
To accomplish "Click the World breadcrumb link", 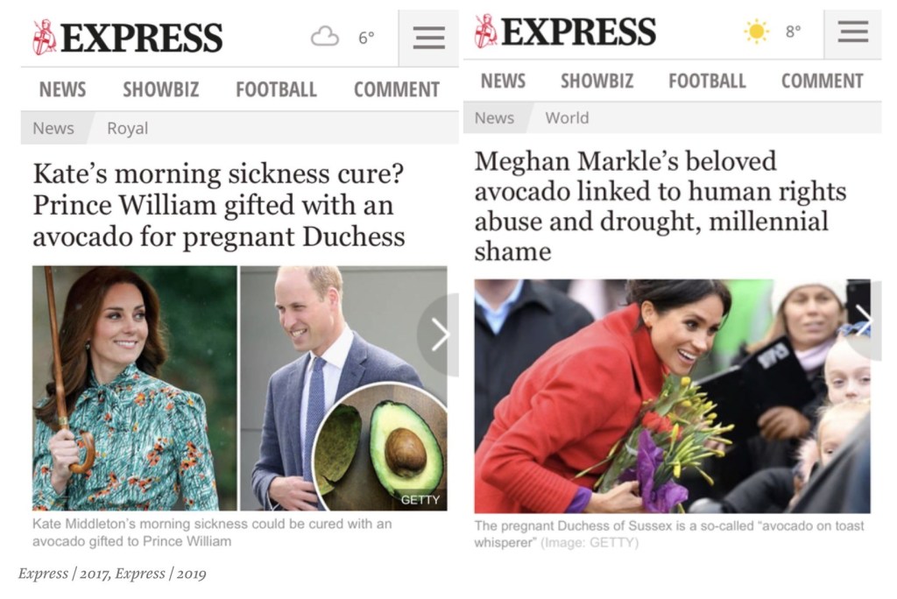I will point(567,118).
